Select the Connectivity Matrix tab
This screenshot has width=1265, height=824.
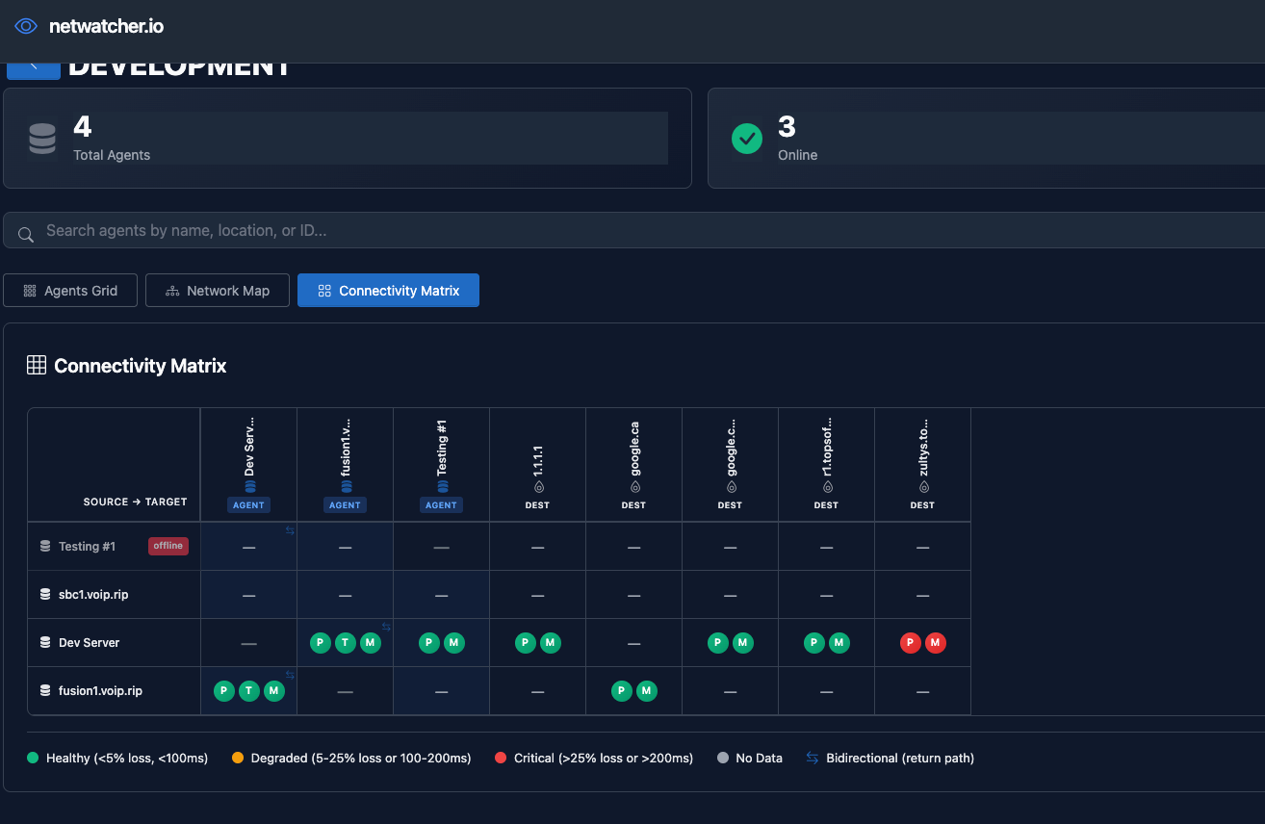click(388, 291)
